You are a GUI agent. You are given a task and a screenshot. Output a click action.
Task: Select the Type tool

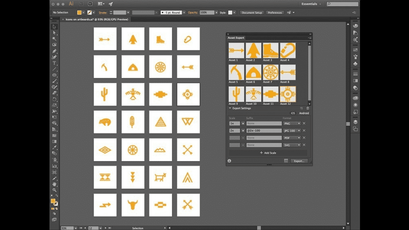click(x=55, y=63)
